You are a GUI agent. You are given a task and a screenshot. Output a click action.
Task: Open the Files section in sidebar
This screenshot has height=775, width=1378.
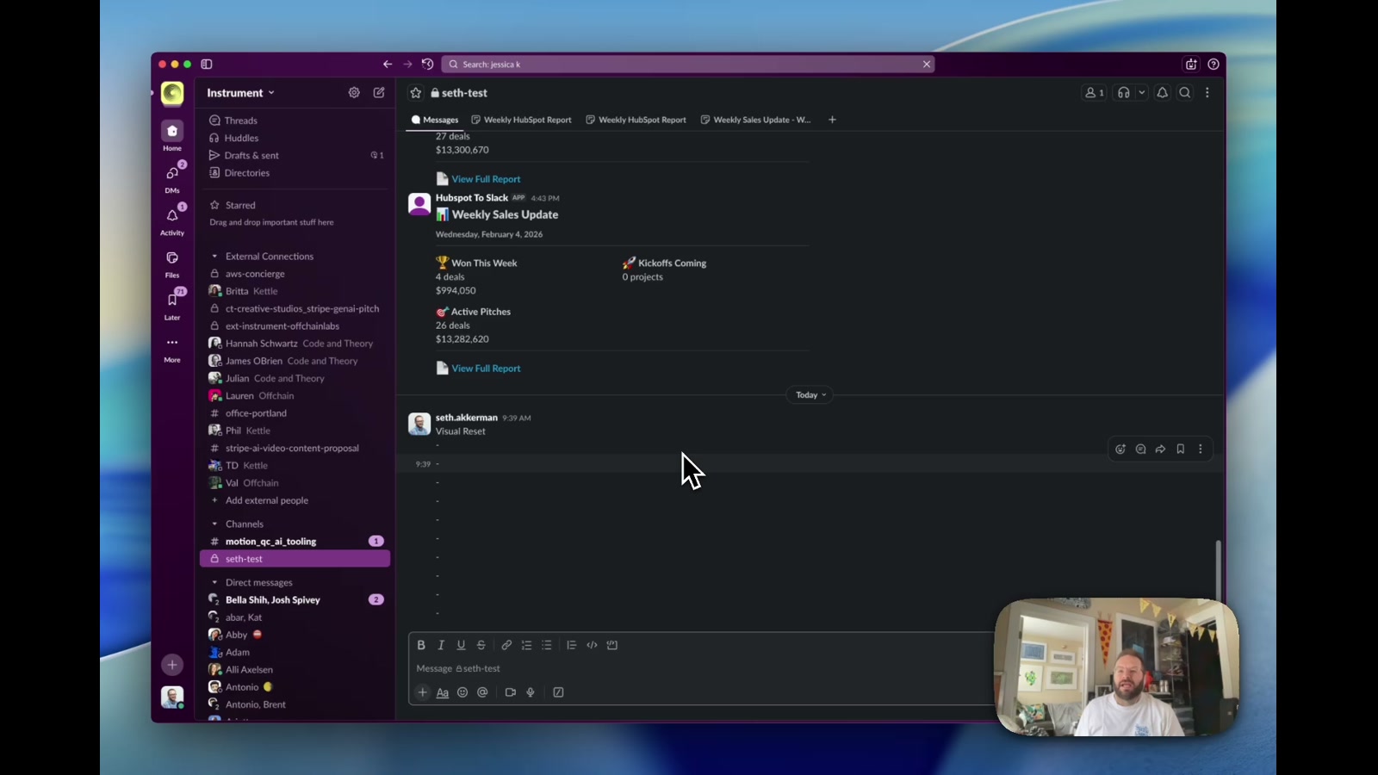tap(172, 263)
